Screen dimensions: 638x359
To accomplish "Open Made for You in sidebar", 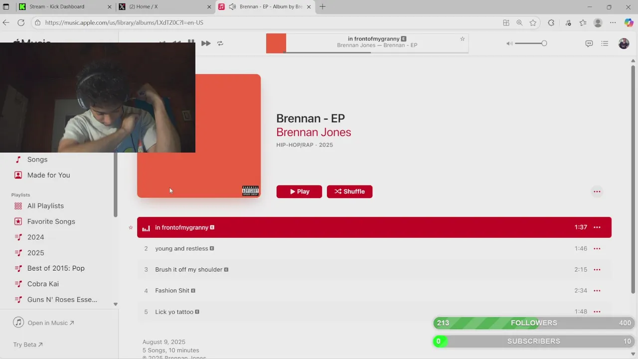I will tap(48, 175).
